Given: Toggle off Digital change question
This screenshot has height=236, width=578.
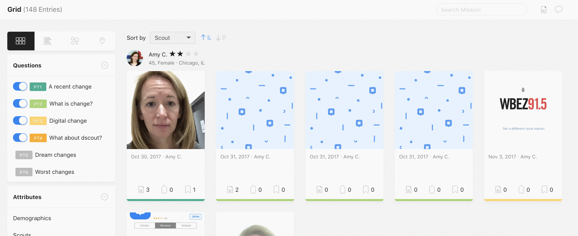Looking at the screenshot, I should (20, 121).
